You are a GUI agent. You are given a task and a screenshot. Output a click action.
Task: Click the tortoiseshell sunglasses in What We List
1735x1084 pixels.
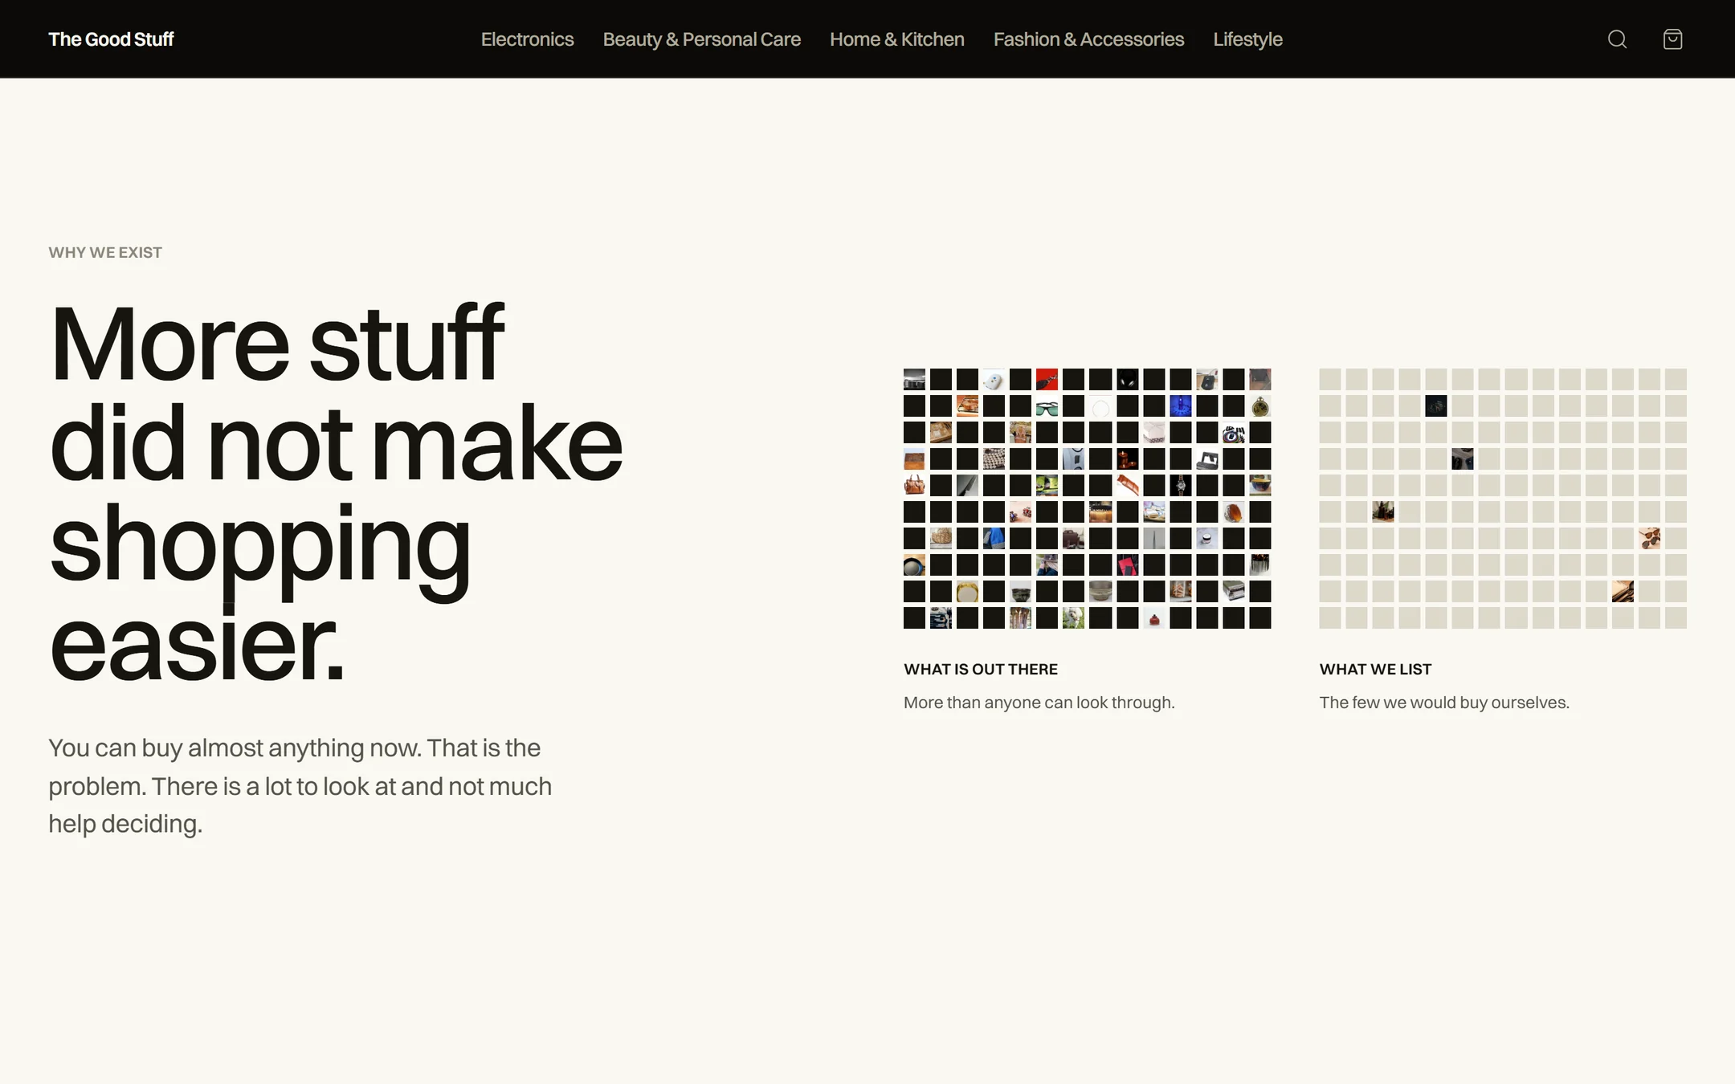pyautogui.click(x=1649, y=538)
